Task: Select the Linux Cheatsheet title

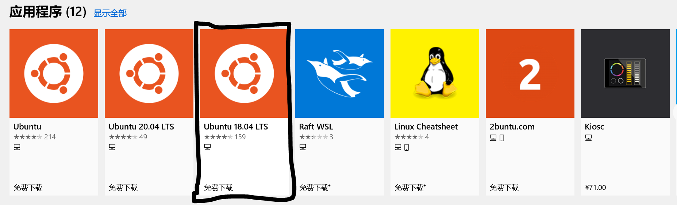Action: click(x=426, y=127)
